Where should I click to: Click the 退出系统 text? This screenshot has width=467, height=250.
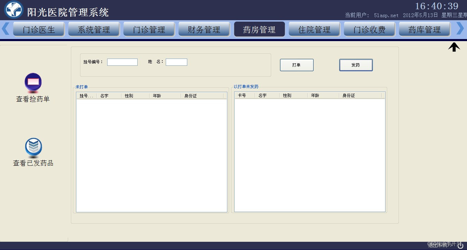[x=438, y=245]
